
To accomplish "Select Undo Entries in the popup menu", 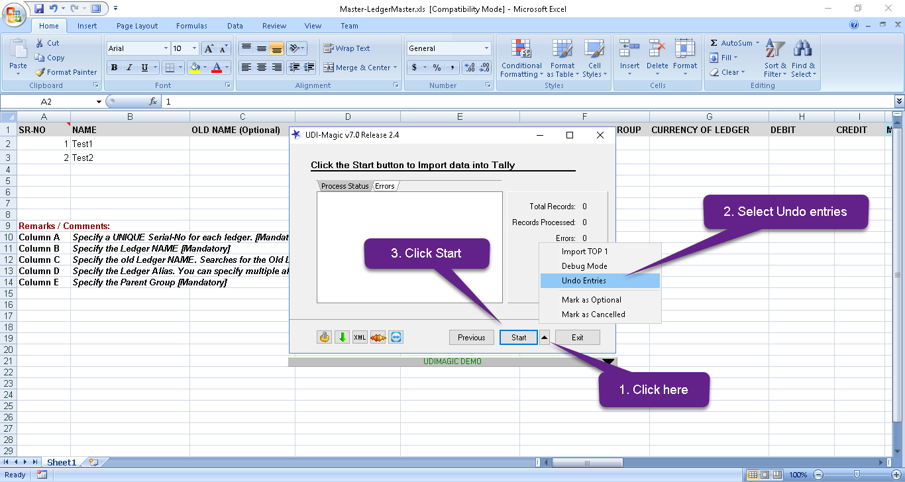I will (x=600, y=281).
